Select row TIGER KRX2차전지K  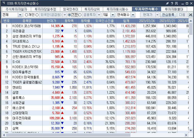coord(95,51)
